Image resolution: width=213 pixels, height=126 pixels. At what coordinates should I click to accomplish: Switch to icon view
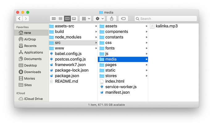[x=53, y=18]
